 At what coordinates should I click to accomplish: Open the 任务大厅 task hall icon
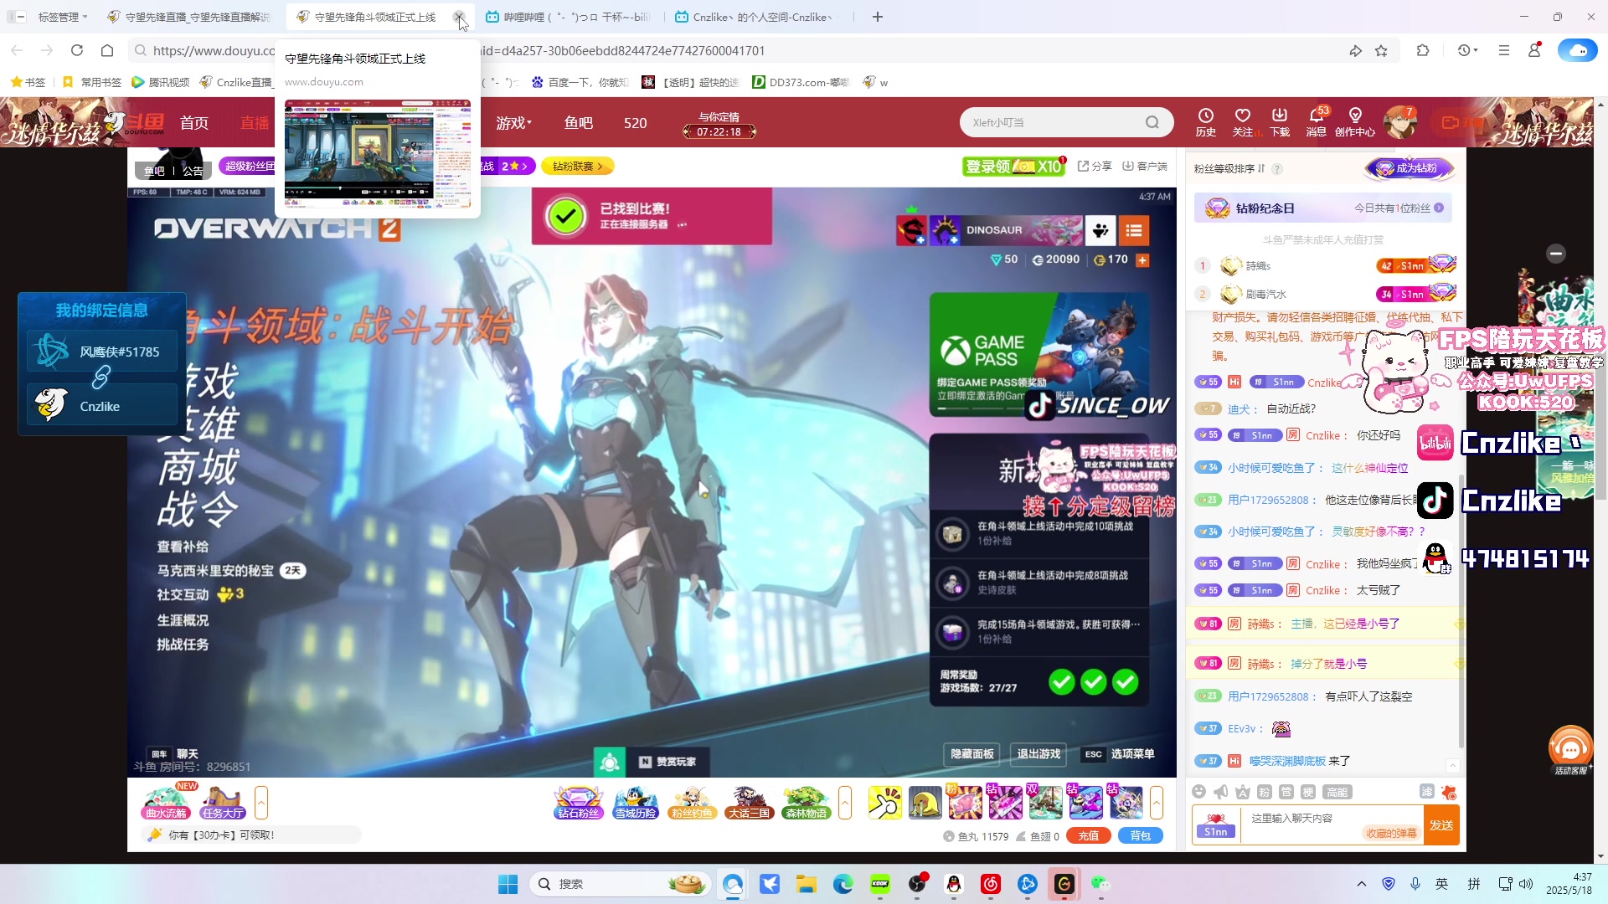223,803
